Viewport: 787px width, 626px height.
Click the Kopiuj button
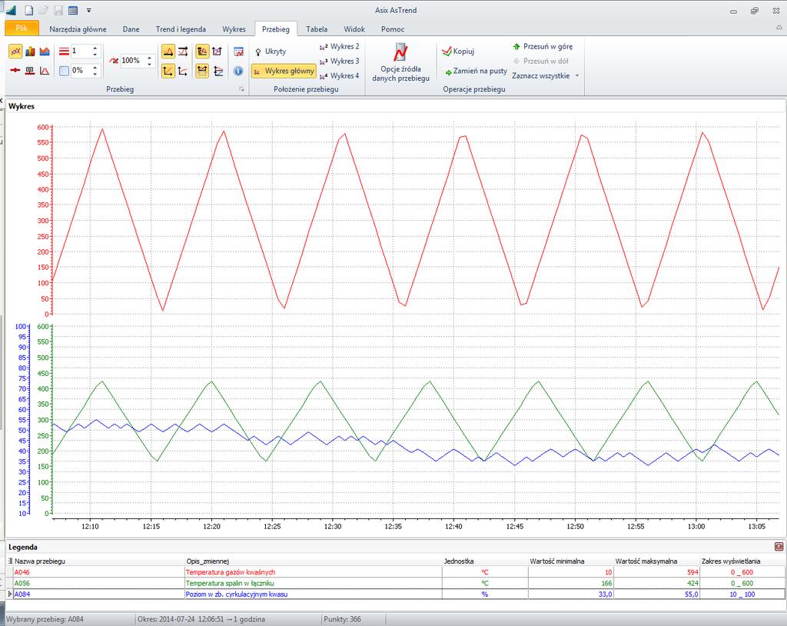click(458, 52)
